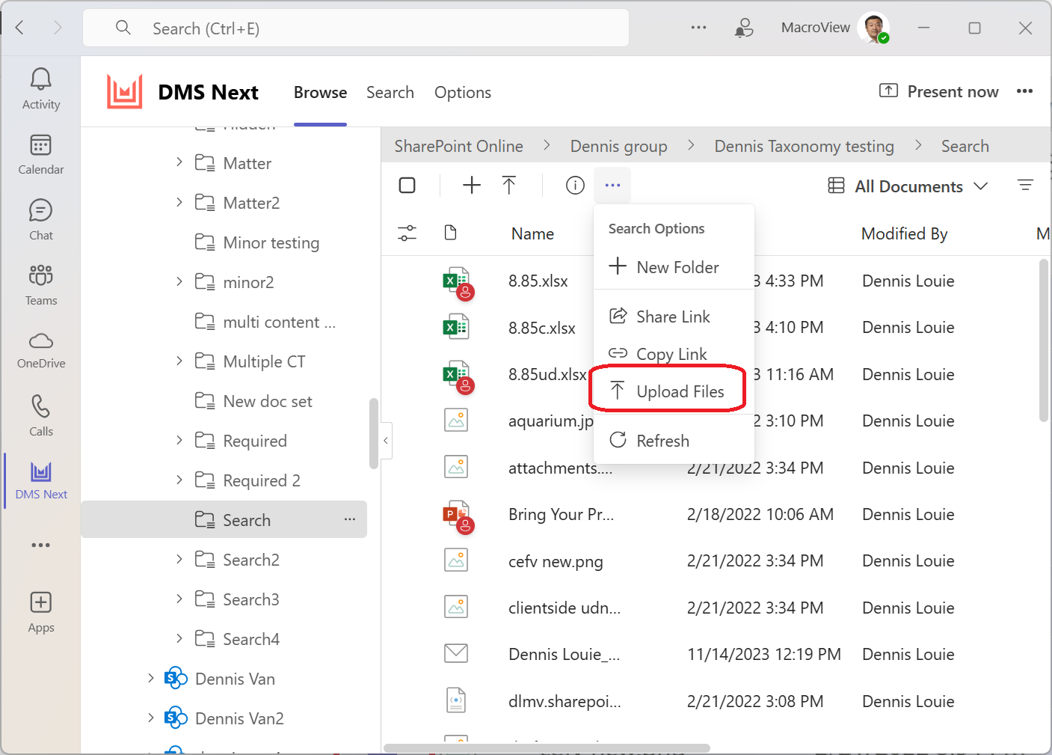Click the horizontal scrollbar of file list

[547, 748]
